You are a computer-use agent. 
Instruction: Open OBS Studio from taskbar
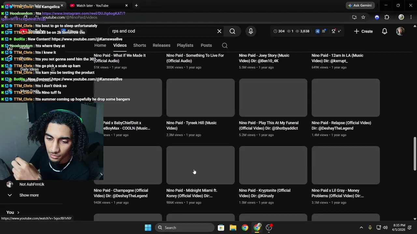(269, 227)
